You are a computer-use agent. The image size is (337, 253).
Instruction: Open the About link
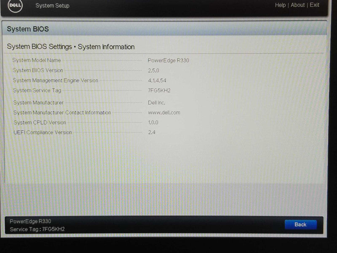[298, 5]
